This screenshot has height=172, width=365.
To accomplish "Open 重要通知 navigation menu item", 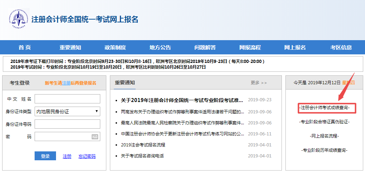I will 70,48.
